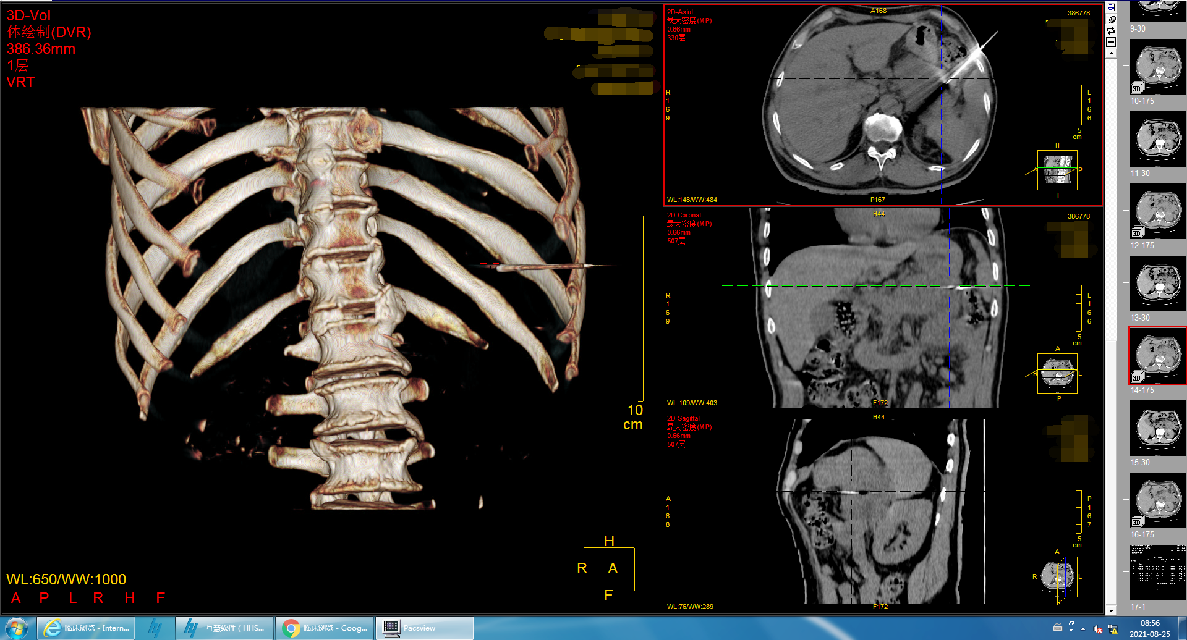Open series thumbnail 10-175
The width and height of the screenshot is (1187, 640).
1157,67
